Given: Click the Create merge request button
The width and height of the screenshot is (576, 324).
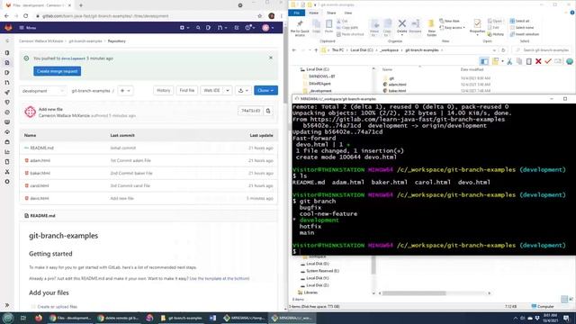Looking at the screenshot, I should 58,71.
